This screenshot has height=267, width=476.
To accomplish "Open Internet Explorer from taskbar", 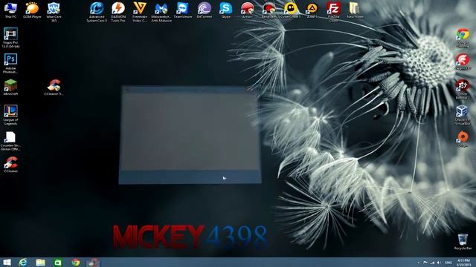I will (23, 262).
